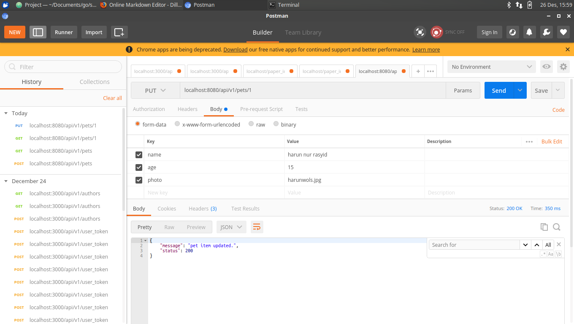574x324 pixels.
Task: Open new window/tab plus icon button
Action: pos(119,32)
